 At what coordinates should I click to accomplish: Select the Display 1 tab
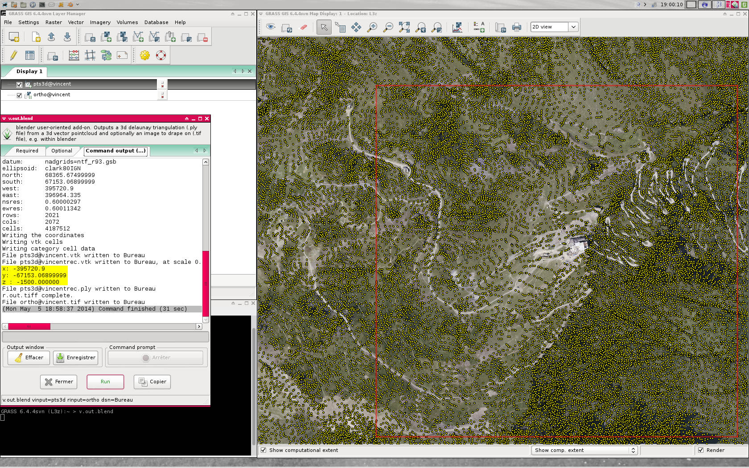(29, 71)
